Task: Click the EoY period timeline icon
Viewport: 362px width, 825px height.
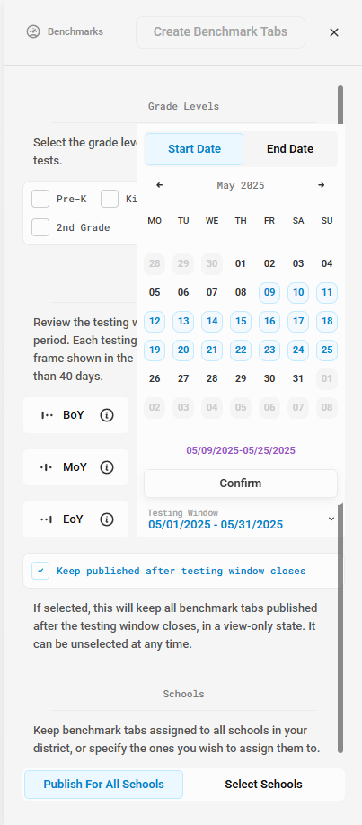Action: pos(47,519)
